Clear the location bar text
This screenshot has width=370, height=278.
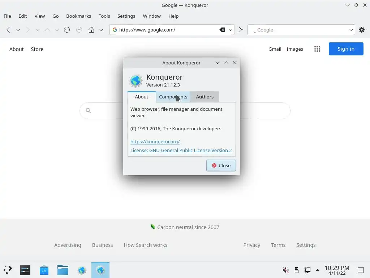(x=222, y=30)
